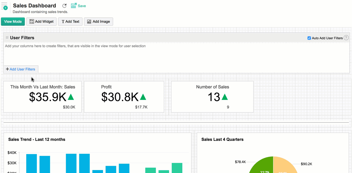The height and width of the screenshot is (173, 352).
Task: Open the Add User Filters link
Action: [x=21, y=69]
